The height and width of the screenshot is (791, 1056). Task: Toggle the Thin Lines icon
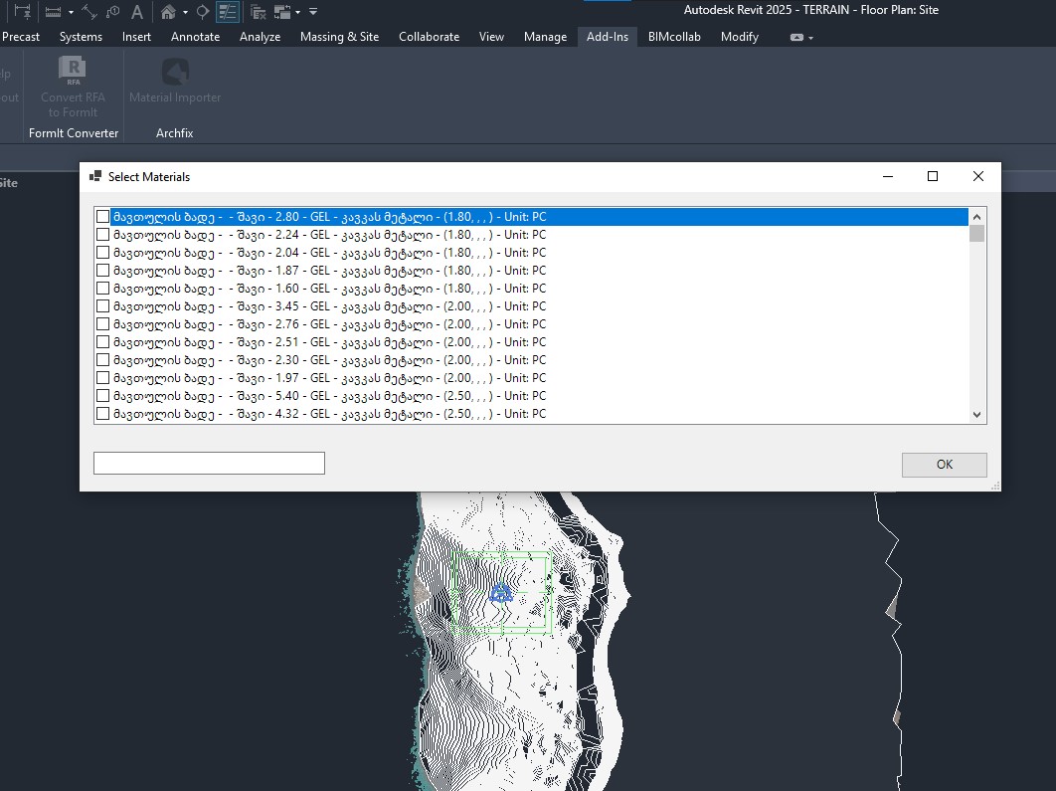click(x=228, y=12)
